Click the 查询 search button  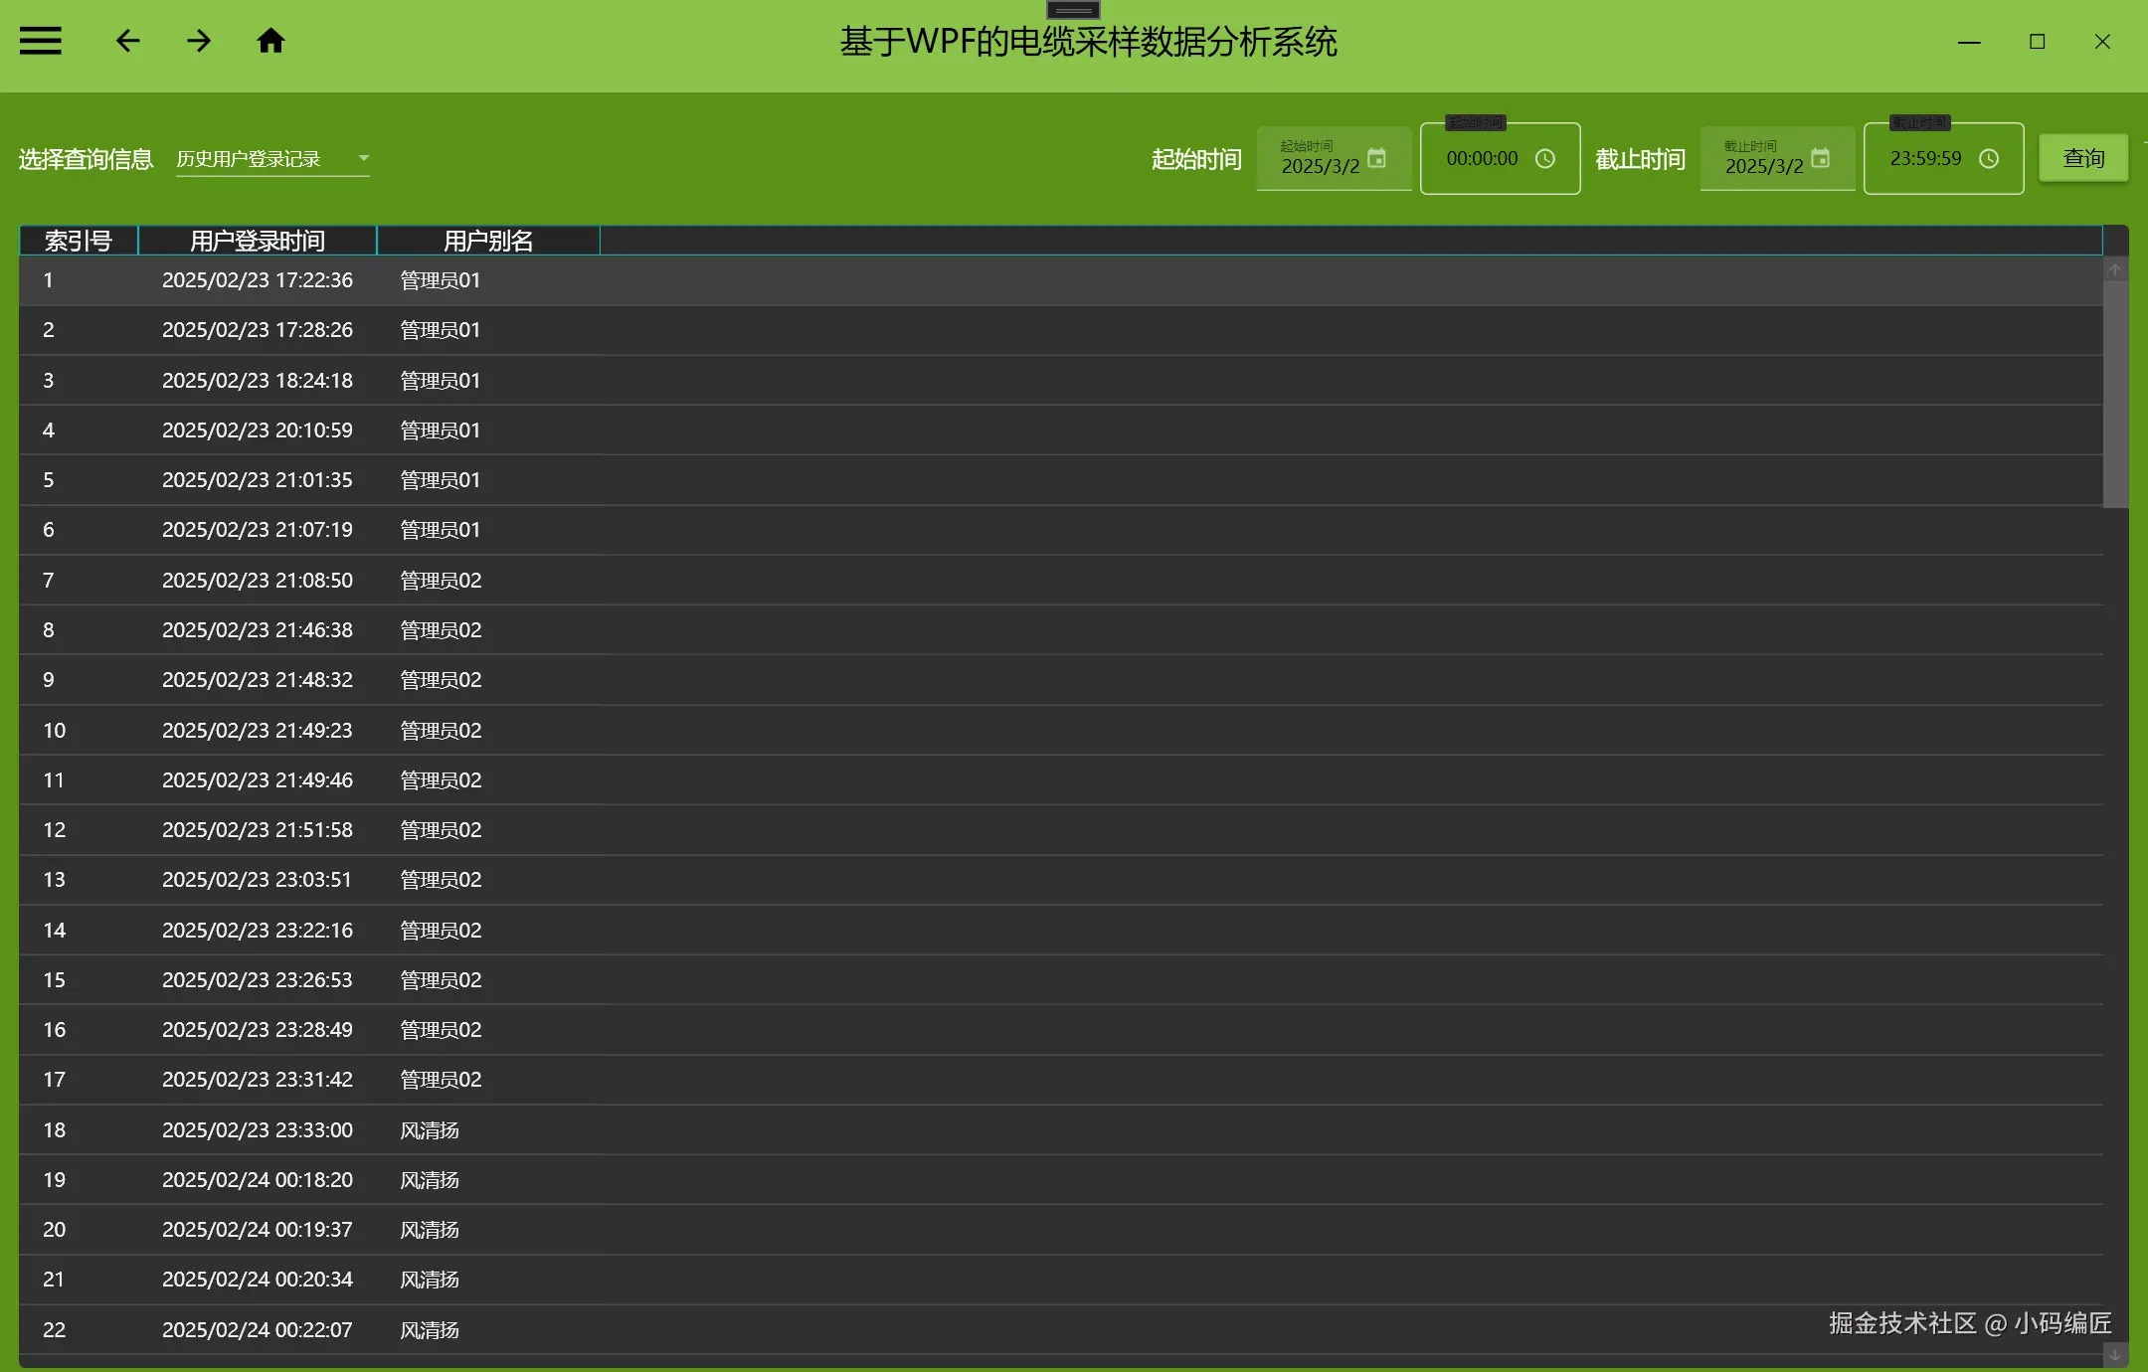[x=2083, y=158]
